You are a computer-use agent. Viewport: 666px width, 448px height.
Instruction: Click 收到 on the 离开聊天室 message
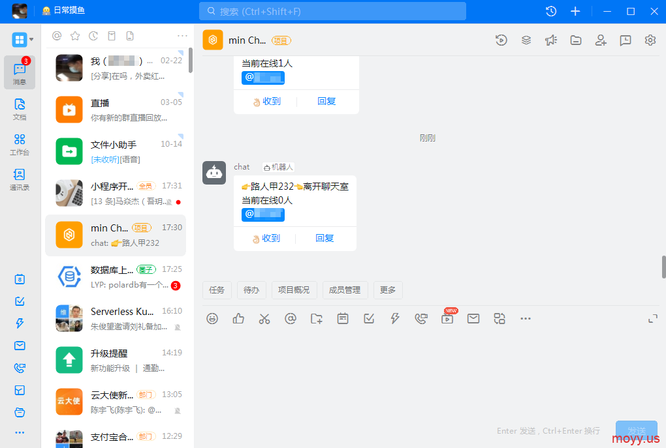click(x=266, y=239)
